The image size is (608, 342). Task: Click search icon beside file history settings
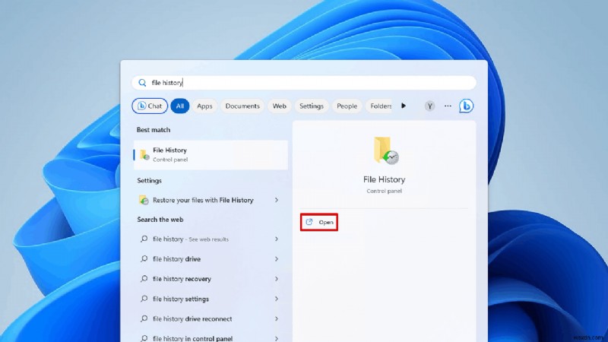point(144,299)
